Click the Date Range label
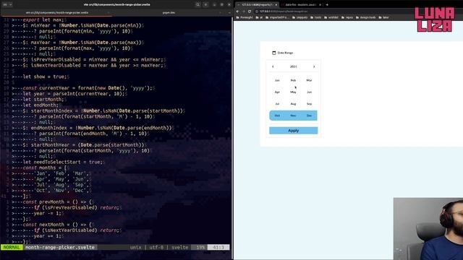463x260 pixels. pos(285,53)
